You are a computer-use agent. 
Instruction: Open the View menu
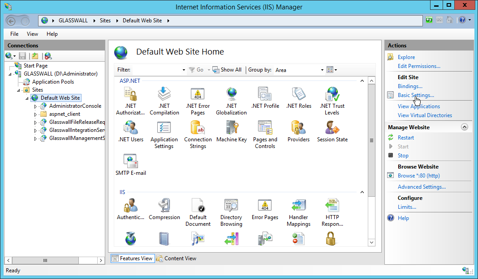32,34
